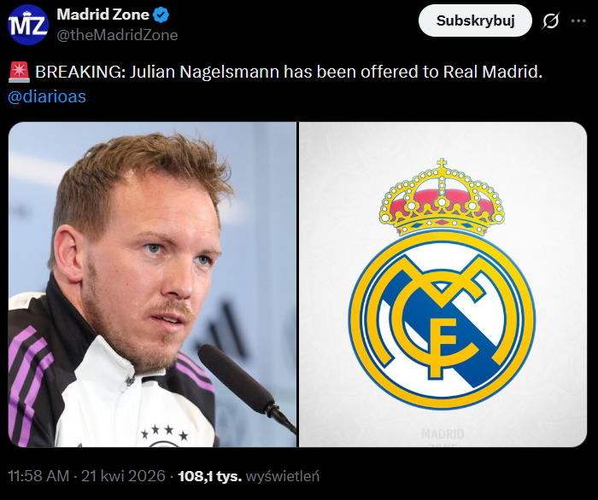Open the three-dot more options menu
Viewport: 598px width, 500px height.
(x=578, y=21)
